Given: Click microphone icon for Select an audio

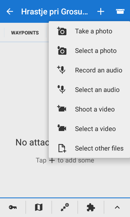Looking at the screenshot, I should [x=61, y=90].
